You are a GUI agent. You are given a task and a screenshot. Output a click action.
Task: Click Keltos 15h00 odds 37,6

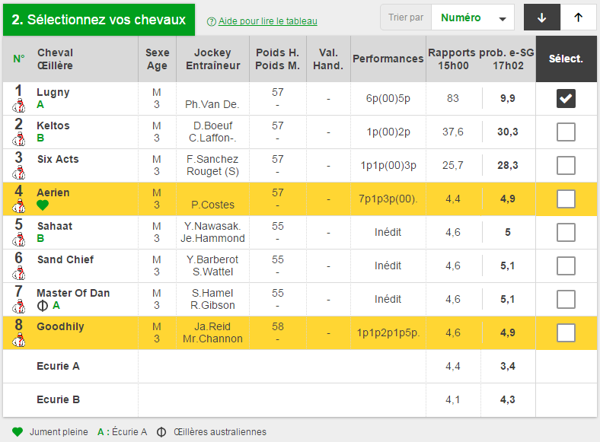[453, 132]
